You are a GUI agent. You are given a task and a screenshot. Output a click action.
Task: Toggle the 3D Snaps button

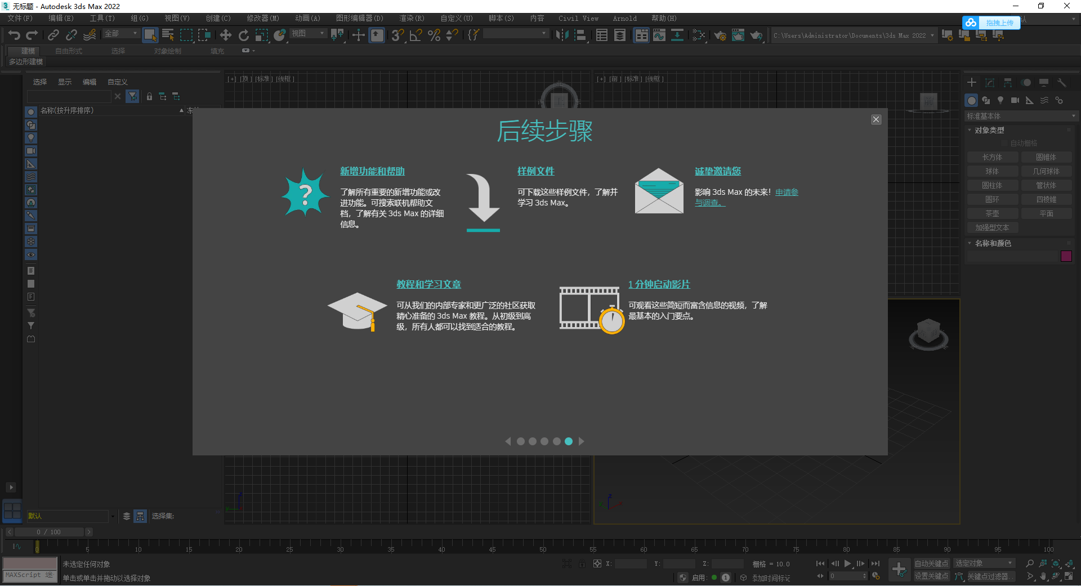click(398, 35)
